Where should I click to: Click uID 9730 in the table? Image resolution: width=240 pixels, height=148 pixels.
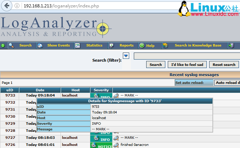(10, 116)
